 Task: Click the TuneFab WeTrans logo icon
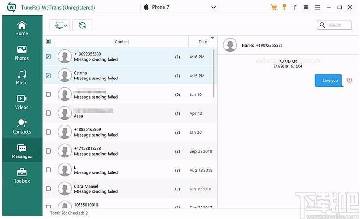pyautogui.click(x=11, y=8)
